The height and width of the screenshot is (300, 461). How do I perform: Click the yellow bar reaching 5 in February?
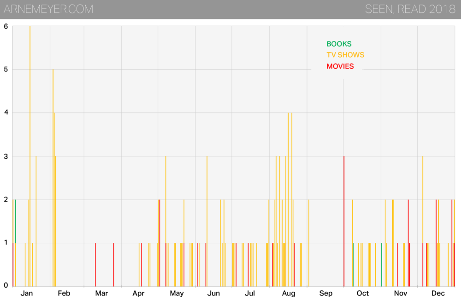click(53, 178)
